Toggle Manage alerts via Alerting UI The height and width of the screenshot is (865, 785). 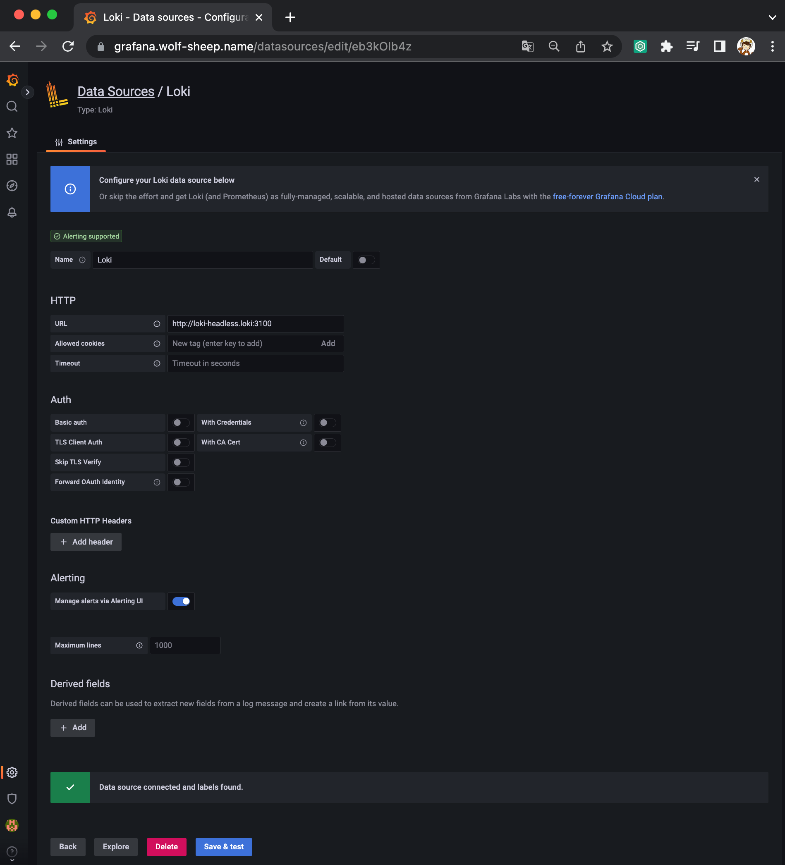pos(181,601)
